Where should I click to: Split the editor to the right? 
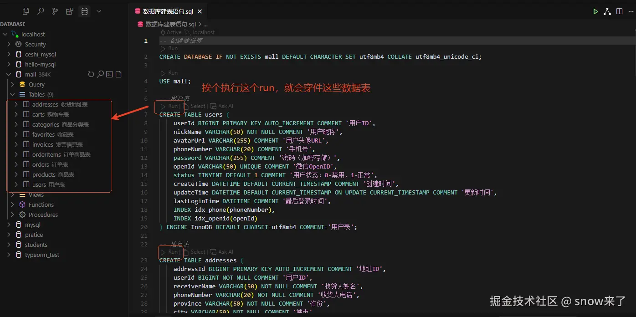pos(619,12)
